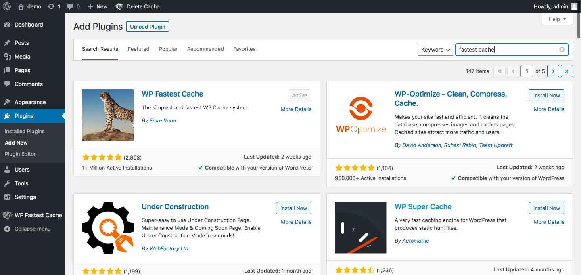Screen dimensions: 581x275
Task: Open the WP Fastest Cache cheetah thumbnail
Action: coord(108,115)
